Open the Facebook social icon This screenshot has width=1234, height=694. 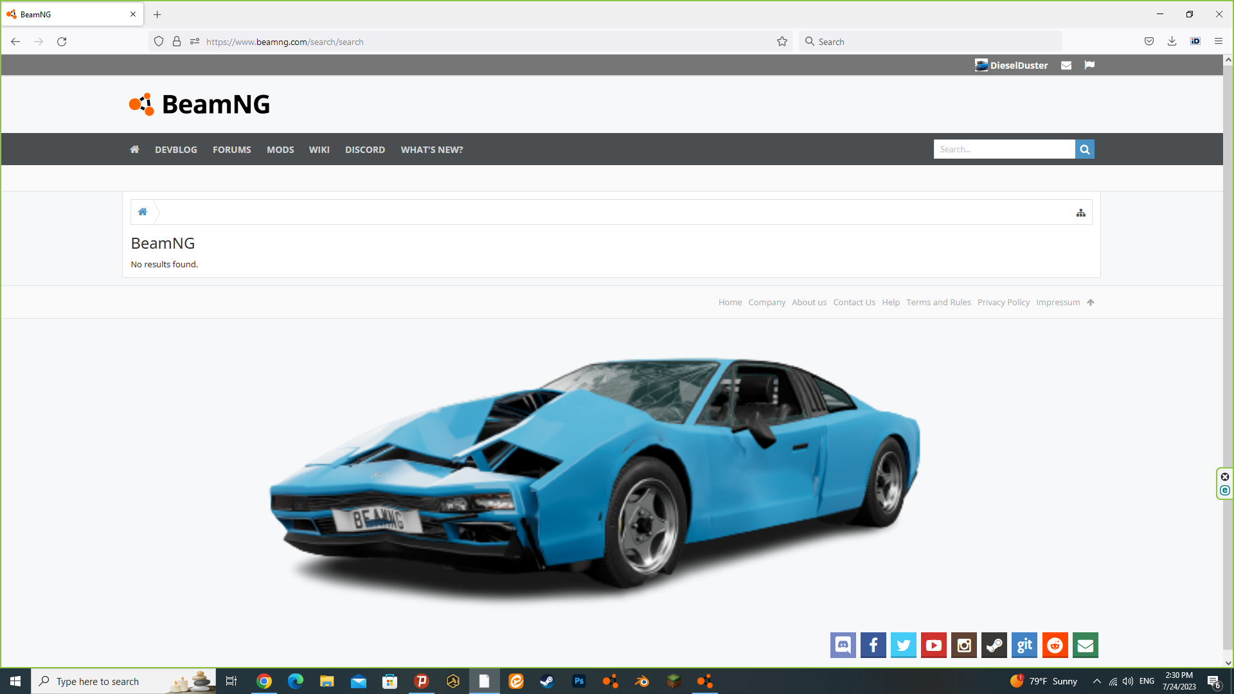[873, 645]
